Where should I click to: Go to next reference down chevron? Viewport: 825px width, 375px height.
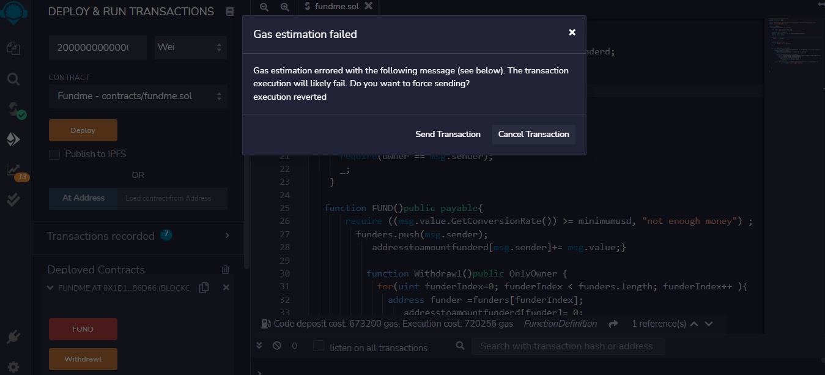pos(709,324)
